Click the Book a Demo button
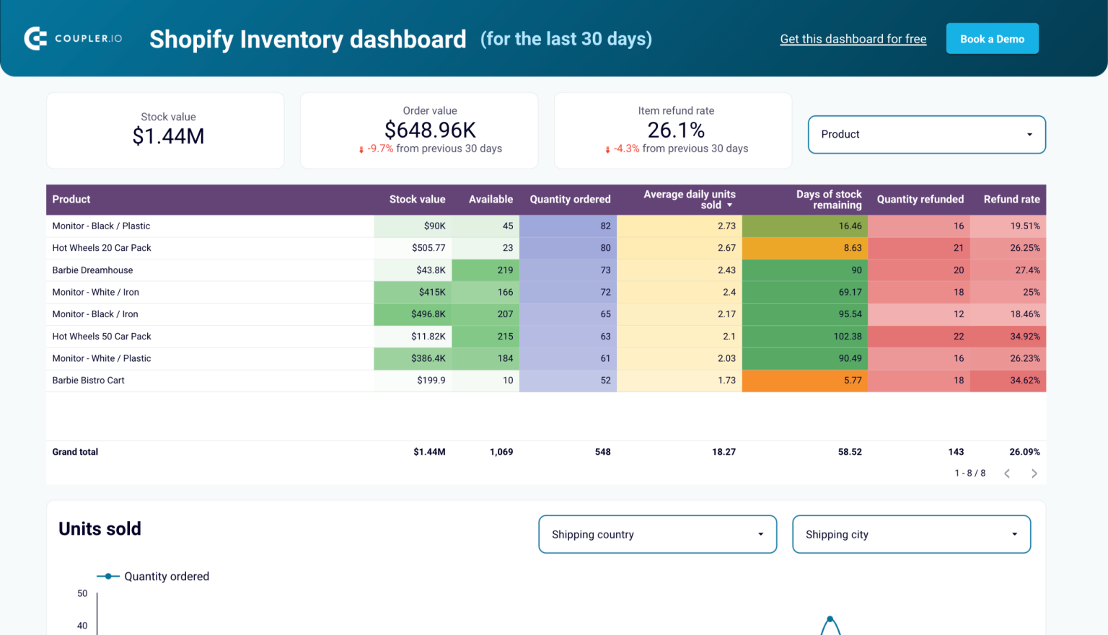Screen dimensions: 1108x635 (x=992, y=38)
